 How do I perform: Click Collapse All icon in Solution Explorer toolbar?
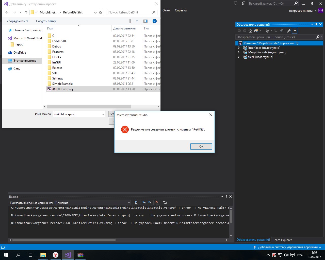click(x=281, y=31)
